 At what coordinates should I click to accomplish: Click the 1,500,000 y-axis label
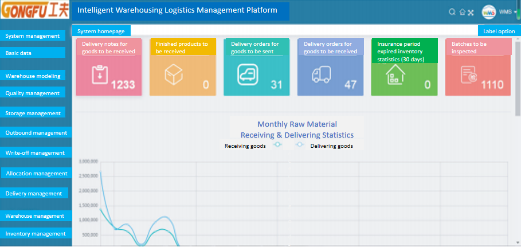point(88,205)
